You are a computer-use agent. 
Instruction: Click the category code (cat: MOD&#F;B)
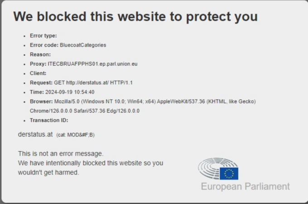pyautogui.click(x=76, y=135)
